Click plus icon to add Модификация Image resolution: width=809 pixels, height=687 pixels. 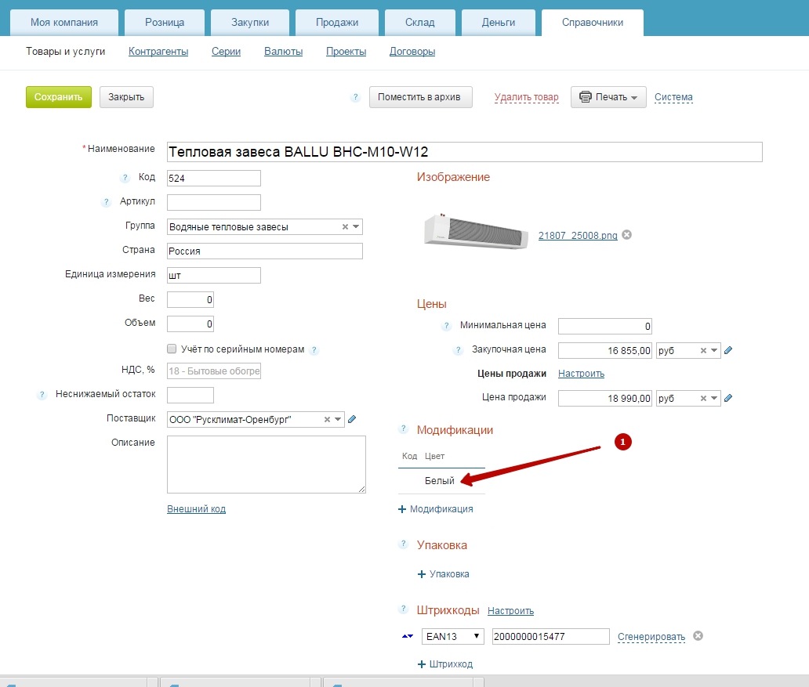point(402,509)
